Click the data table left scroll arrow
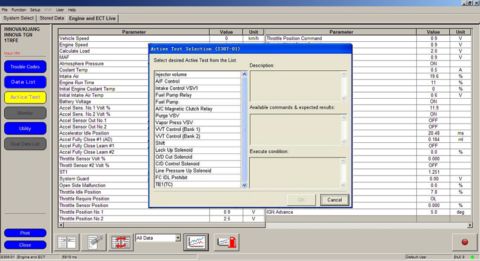 pyautogui.click(x=61, y=225)
